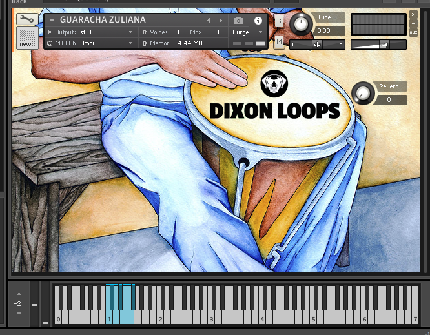Viewport: 430px width, 335px height.
Task: Click the volume slider's plus button
Action: (402, 45)
